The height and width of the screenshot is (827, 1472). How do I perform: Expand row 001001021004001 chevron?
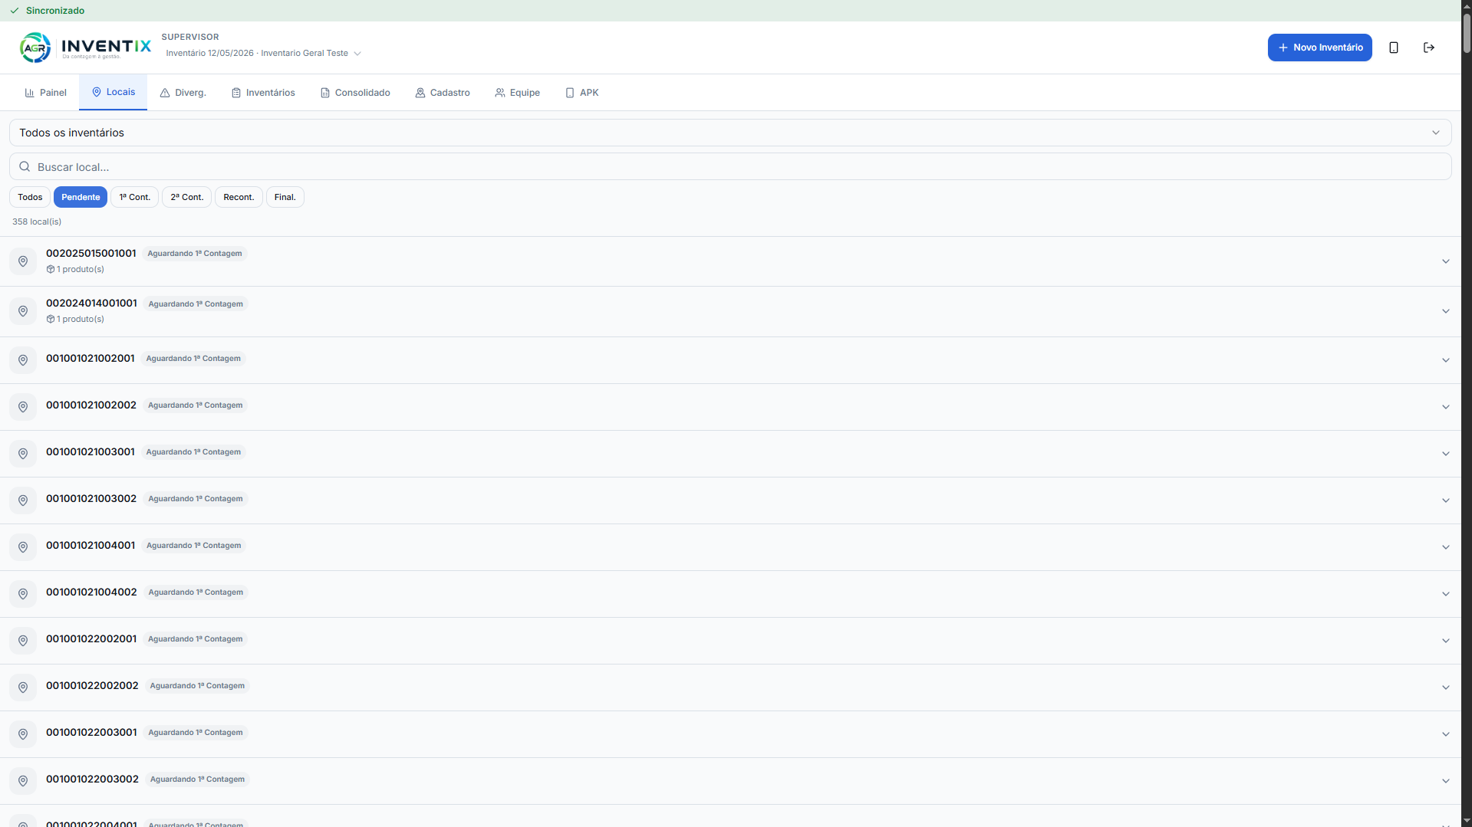click(1445, 547)
